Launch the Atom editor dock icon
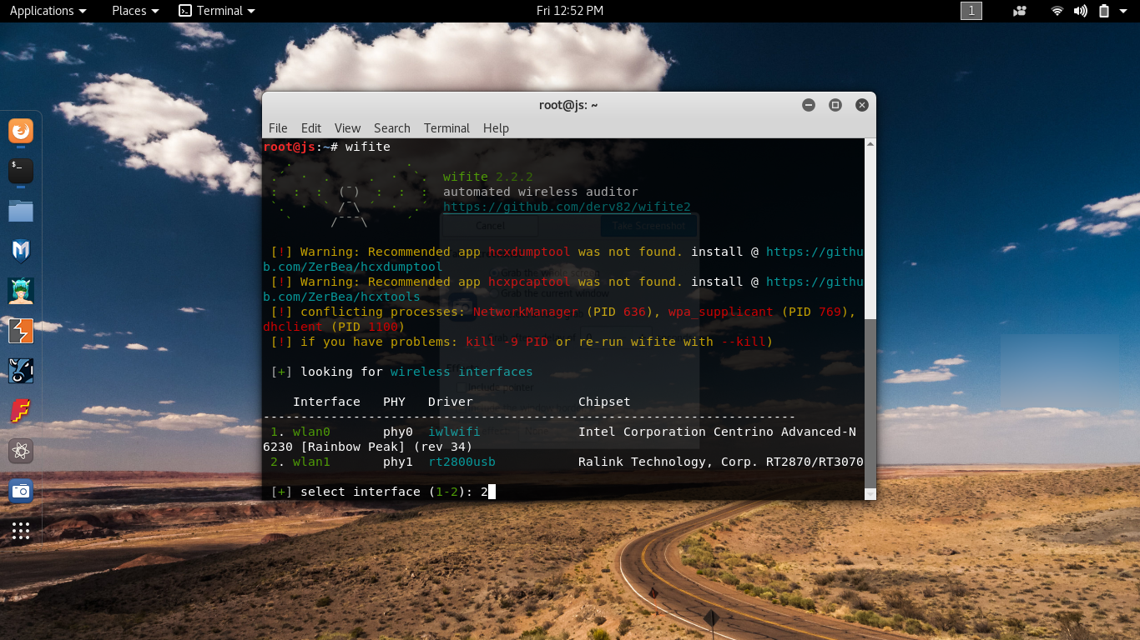The image size is (1140, 640). click(21, 451)
